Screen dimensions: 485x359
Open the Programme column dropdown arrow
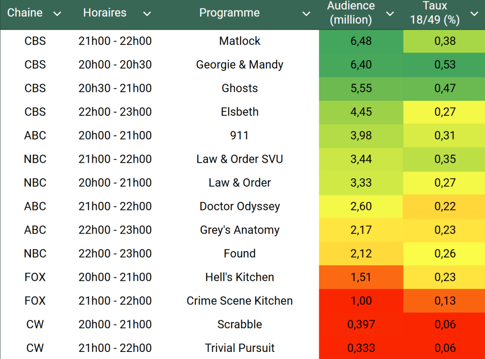(306, 14)
